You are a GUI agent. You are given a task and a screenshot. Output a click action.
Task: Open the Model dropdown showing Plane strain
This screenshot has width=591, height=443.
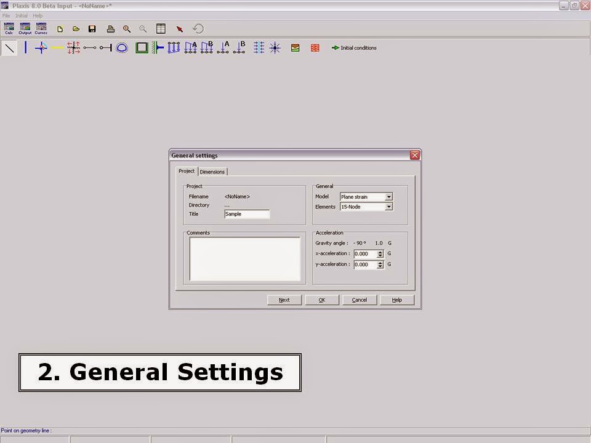(x=389, y=196)
